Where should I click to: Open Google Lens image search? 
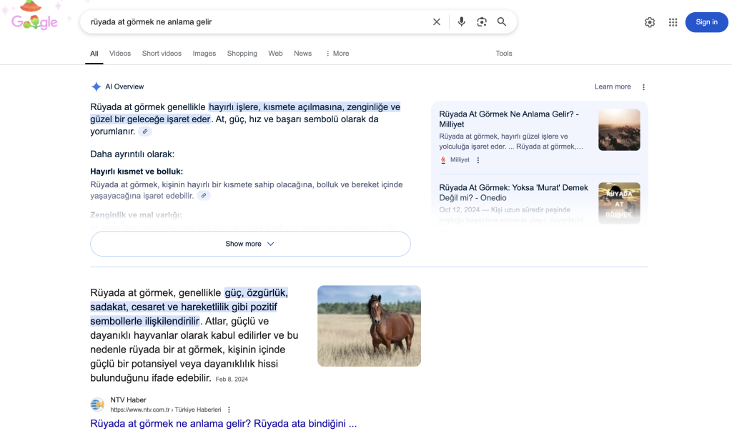pyautogui.click(x=482, y=22)
